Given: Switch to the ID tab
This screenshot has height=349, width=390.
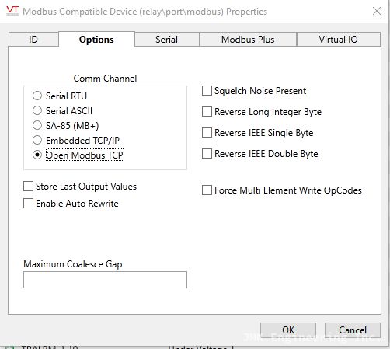Looking at the screenshot, I should click(33, 40).
